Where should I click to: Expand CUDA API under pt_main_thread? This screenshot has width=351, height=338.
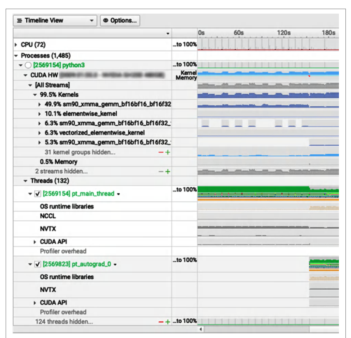[35, 242]
